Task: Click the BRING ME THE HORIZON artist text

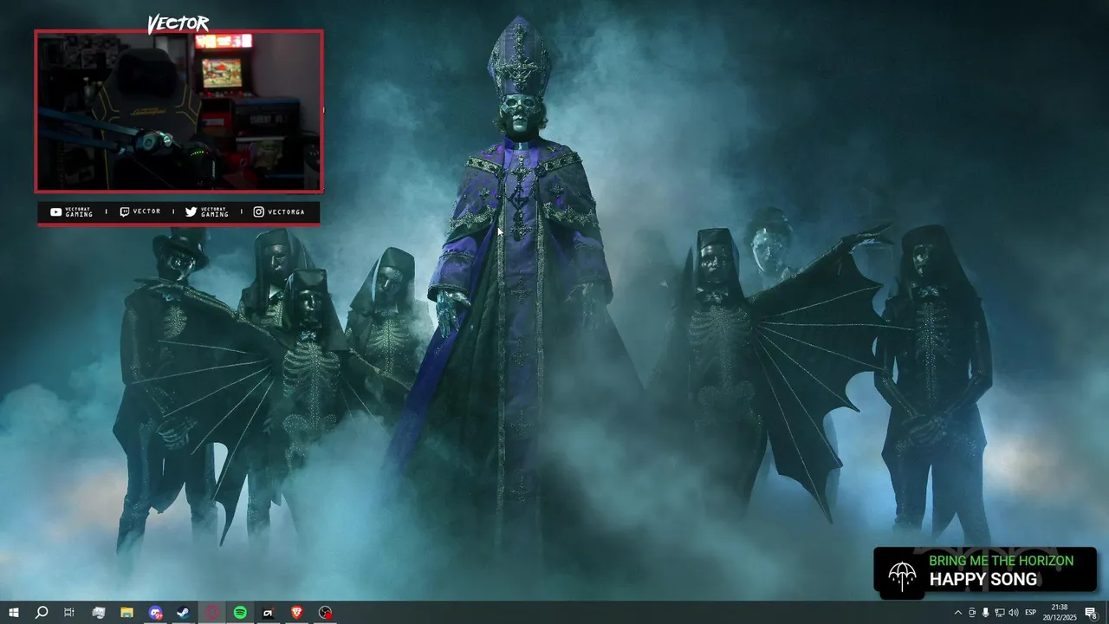Action: point(1002,561)
